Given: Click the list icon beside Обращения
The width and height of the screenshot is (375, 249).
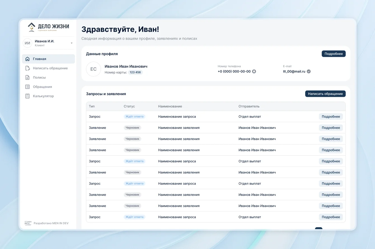Looking at the screenshot, I should pyautogui.click(x=27, y=87).
